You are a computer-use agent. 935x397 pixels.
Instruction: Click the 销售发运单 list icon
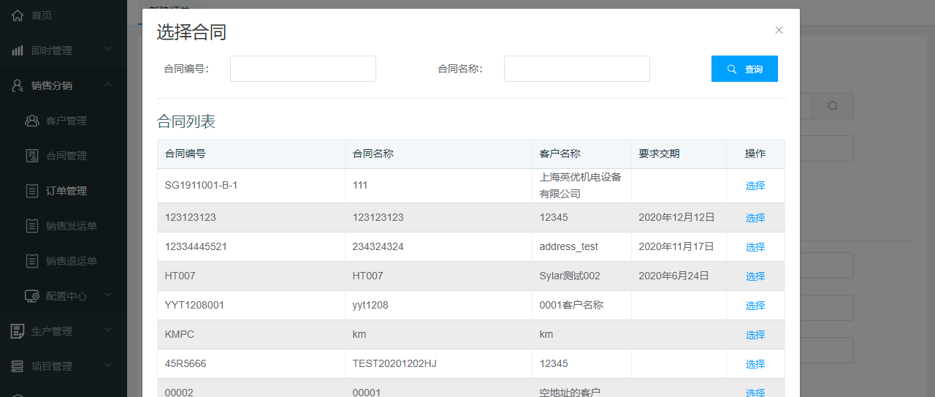pos(32,226)
